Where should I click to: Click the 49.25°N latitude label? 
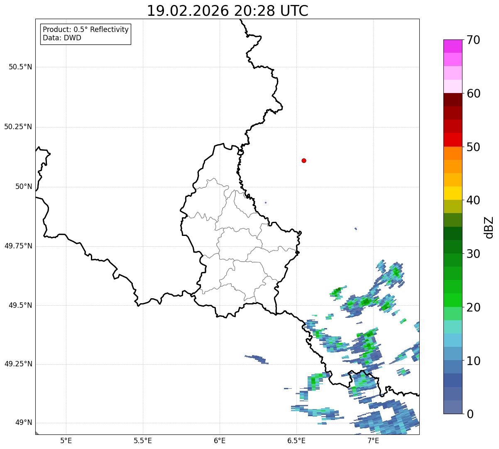coord(18,364)
